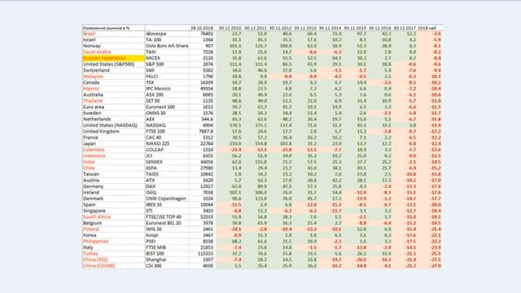Select the MICEX index cell

pyautogui.click(x=167, y=58)
